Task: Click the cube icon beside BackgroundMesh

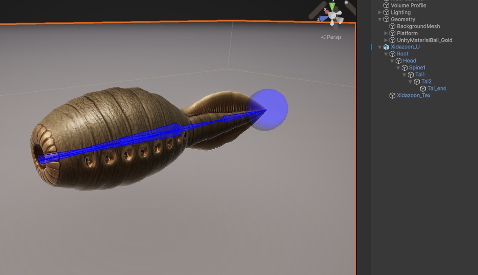Action: point(392,26)
